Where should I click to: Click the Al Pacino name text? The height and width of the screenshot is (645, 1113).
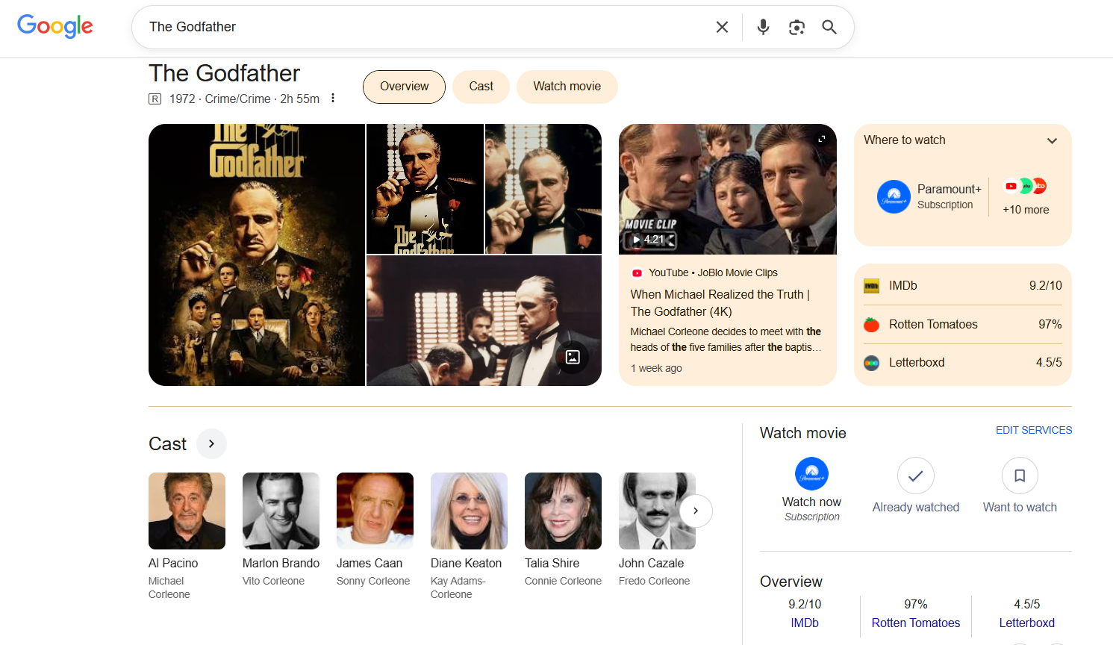173,563
